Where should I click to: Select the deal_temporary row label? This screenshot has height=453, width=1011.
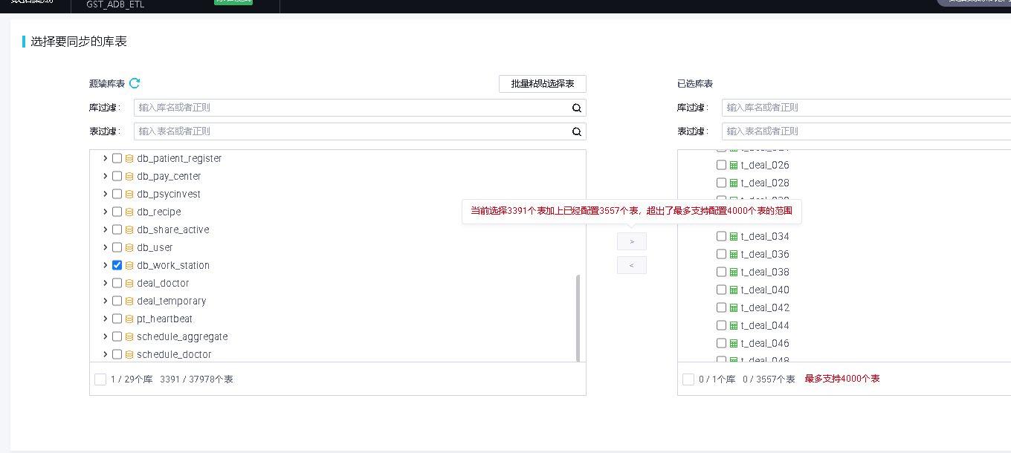click(172, 301)
